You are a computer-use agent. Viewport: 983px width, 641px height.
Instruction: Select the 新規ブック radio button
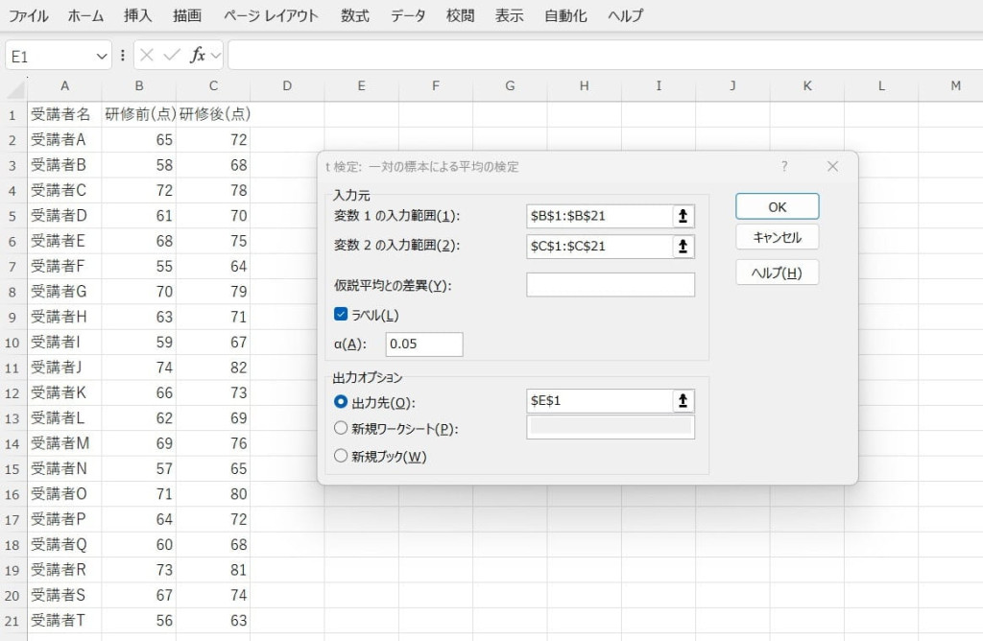point(341,456)
